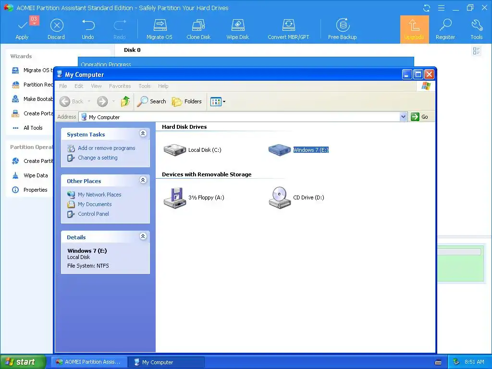Launch Clone Disk from AOMEI toolbar
492x369 pixels.
(198, 29)
